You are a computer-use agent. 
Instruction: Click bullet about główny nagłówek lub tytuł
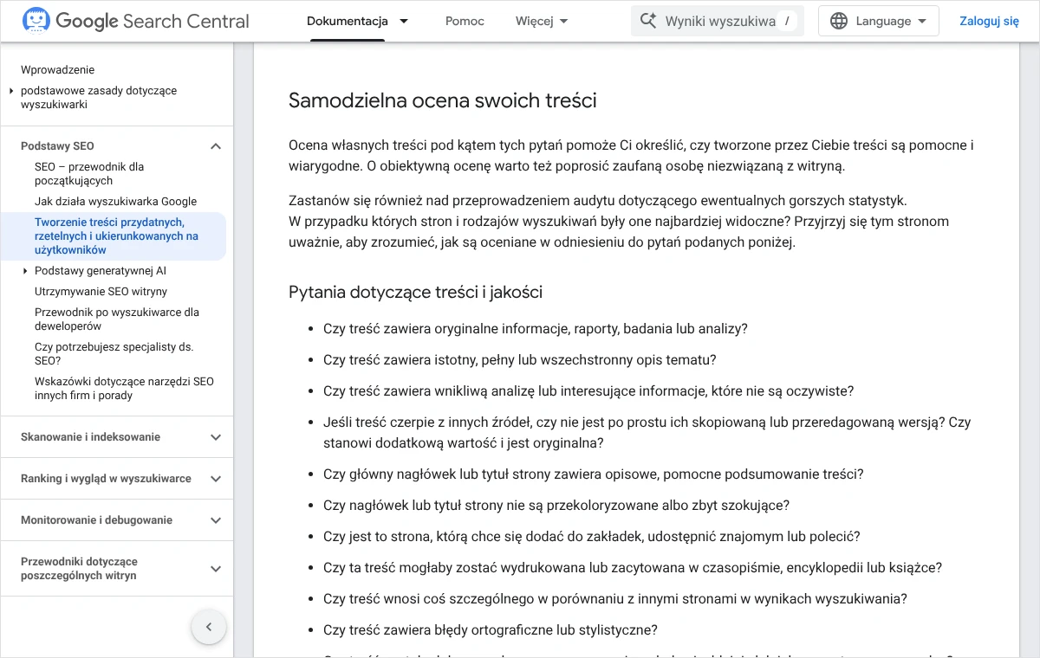pyautogui.click(x=594, y=474)
